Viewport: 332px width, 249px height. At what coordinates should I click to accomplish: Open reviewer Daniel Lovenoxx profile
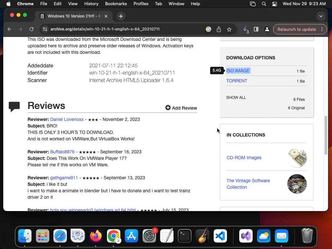coord(67,119)
